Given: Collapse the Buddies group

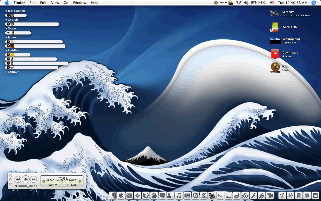Looking at the screenshot, I should (6, 51).
